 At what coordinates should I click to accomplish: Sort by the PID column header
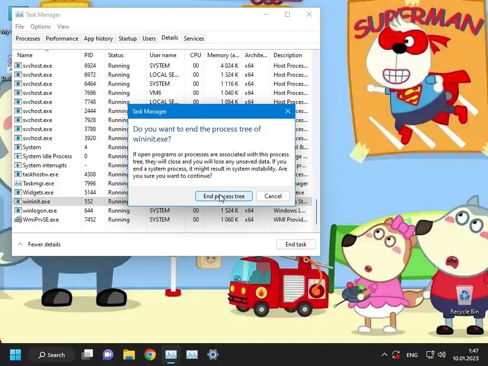click(x=93, y=55)
